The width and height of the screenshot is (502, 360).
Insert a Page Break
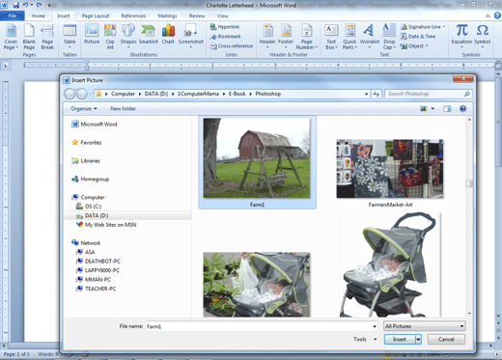point(47,37)
